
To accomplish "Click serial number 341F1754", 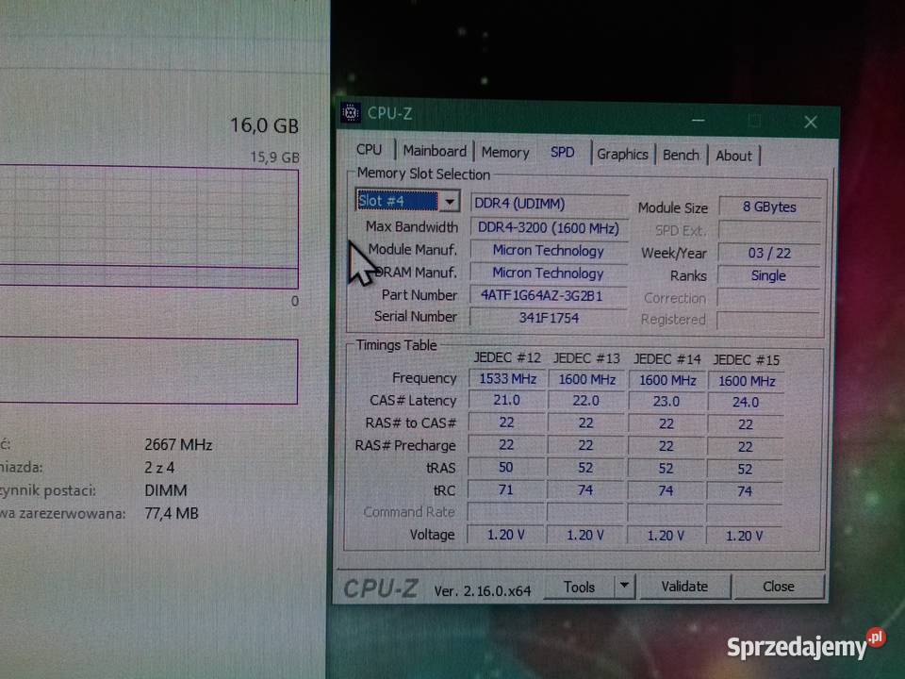I will pyautogui.click(x=548, y=318).
